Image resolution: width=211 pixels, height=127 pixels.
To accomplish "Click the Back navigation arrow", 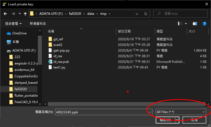I will (x=5, y=14).
